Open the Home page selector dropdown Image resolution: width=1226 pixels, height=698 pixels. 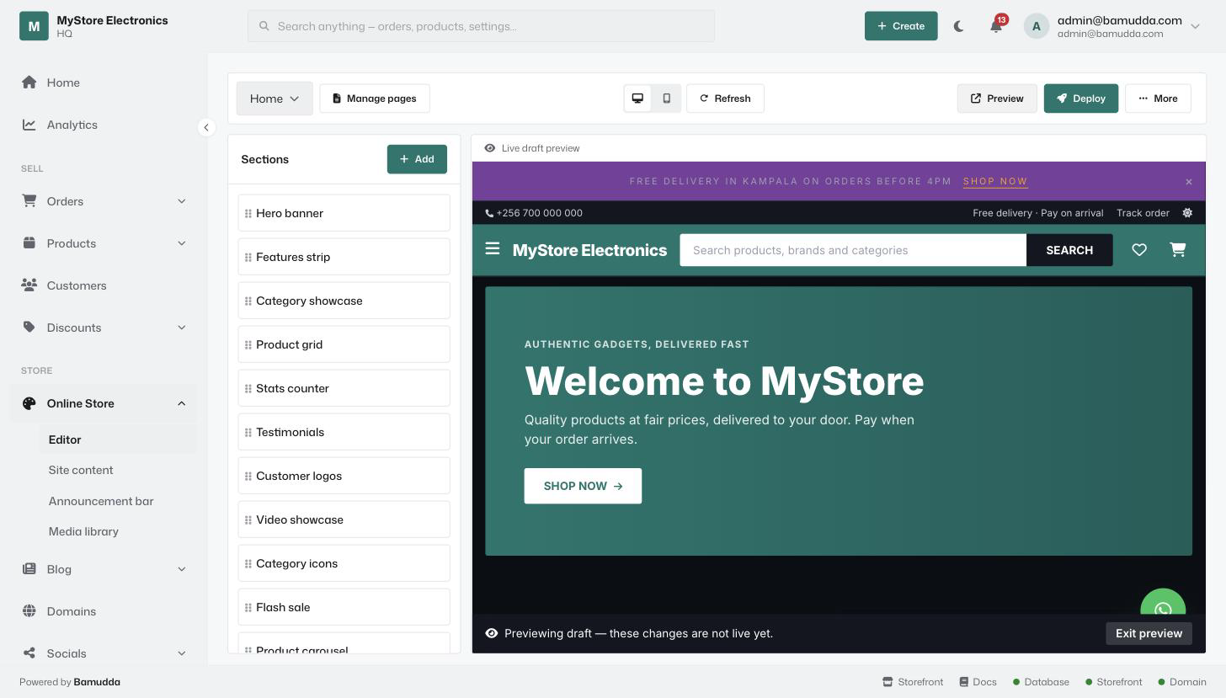pos(275,99)
